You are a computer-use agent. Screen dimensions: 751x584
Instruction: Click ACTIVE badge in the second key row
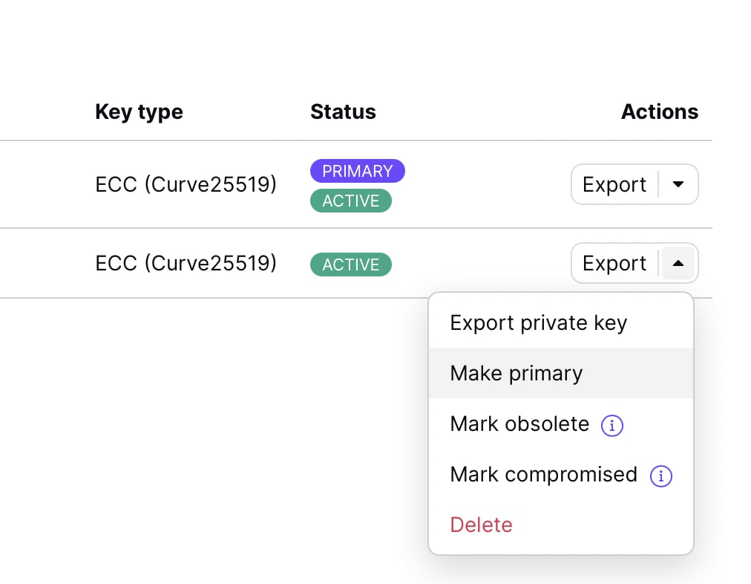click(x=350, y=265)
